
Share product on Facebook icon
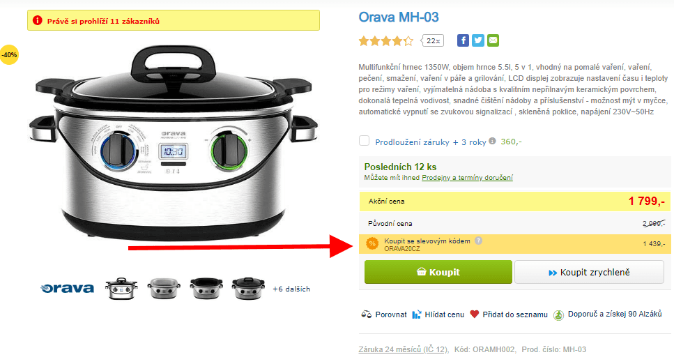[463, 40]
